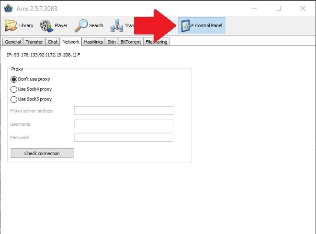
Task: Switch to the BitTorrent tab
Action: coord(131,42)
